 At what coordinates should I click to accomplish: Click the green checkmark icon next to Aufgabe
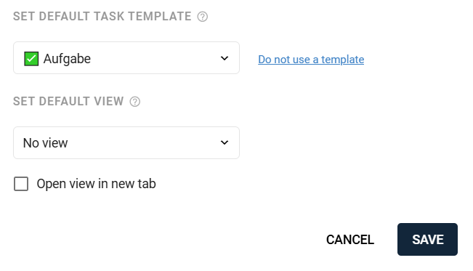click(x=31, y=59)
